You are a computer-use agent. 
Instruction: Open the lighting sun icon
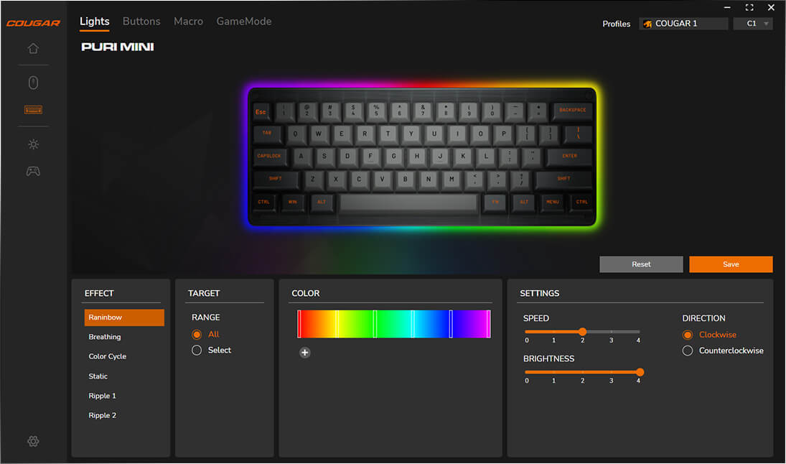[x=33, y=144]
